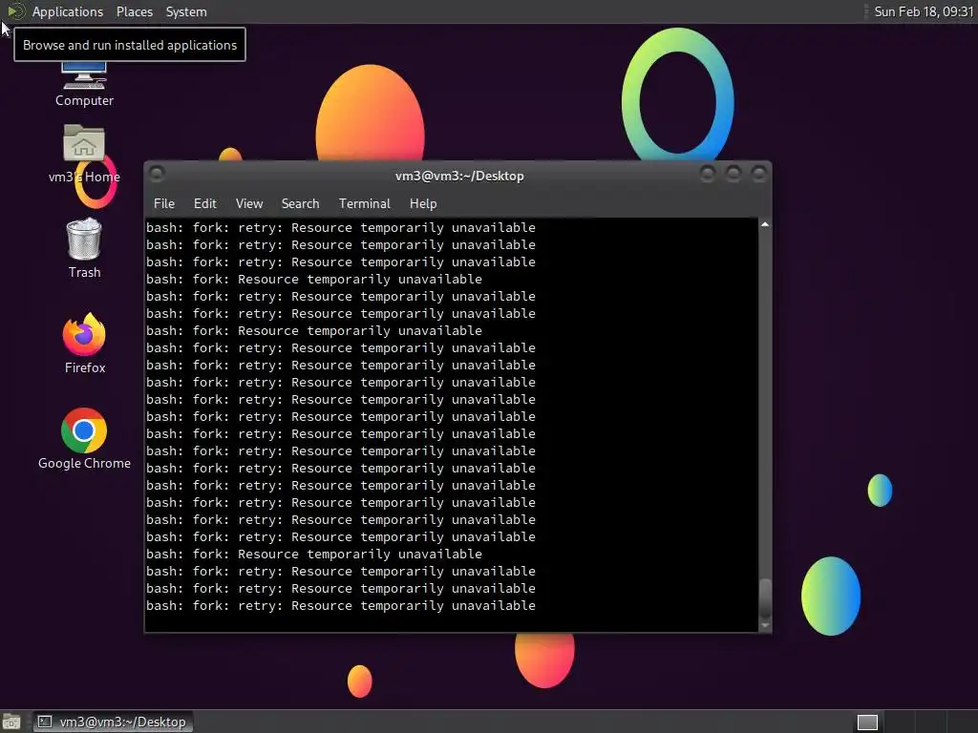This screenshot has width=978, height=733.
Task: Open the terminal File menu
Action: [164, 204]
